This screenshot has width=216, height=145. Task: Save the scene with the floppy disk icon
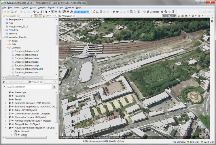[12, 12]
